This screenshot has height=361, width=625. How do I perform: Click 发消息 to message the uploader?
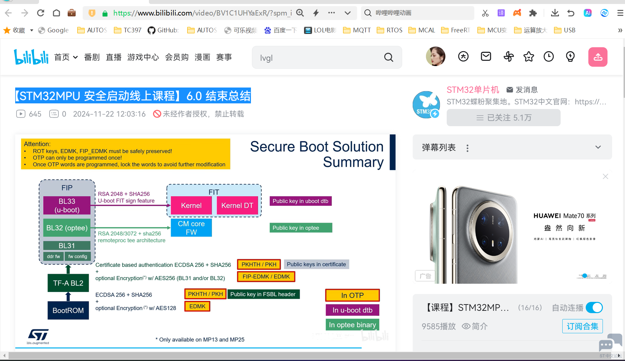[522, 90]
